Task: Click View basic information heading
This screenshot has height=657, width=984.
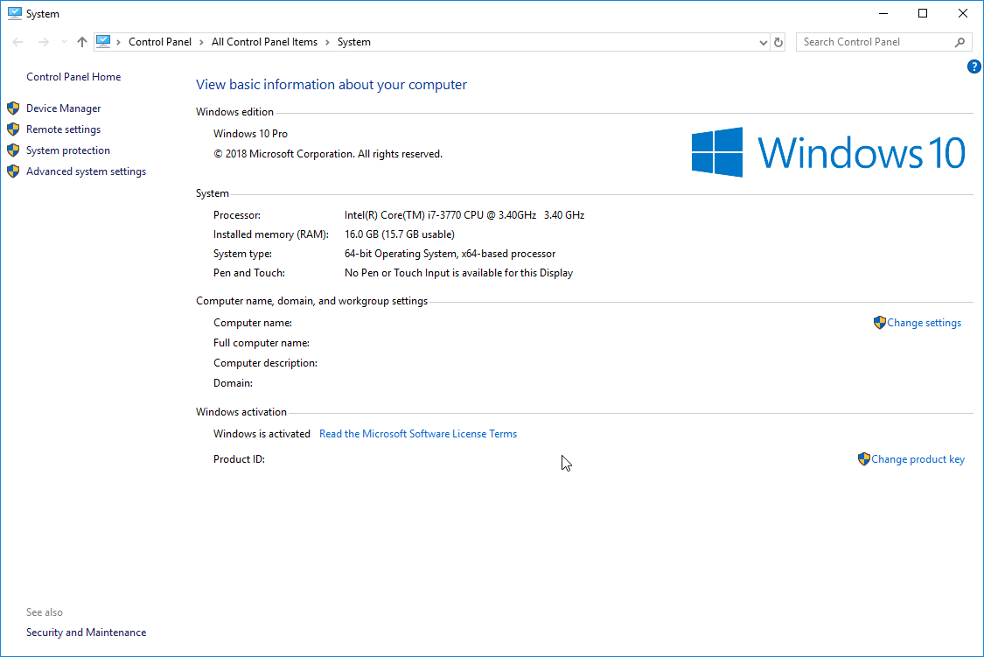Action: coord(331,85)
